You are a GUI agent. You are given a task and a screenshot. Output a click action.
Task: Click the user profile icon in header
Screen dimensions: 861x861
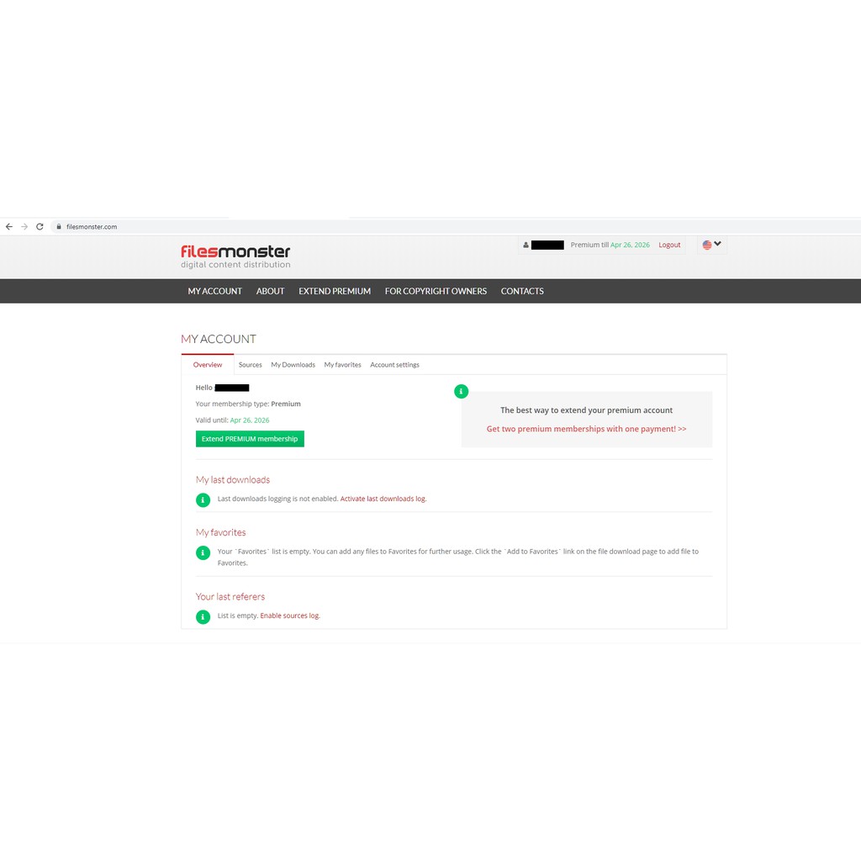pos(526,246)
